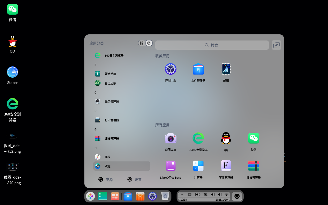The height and width of the screenshot is (205, 328).
Task: Launch LibreOffice Base
Action: click(170, 166)
